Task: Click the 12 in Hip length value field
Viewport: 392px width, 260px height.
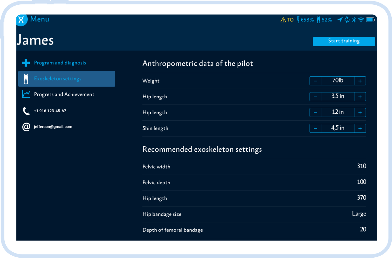Action: [x=338, y=112]
